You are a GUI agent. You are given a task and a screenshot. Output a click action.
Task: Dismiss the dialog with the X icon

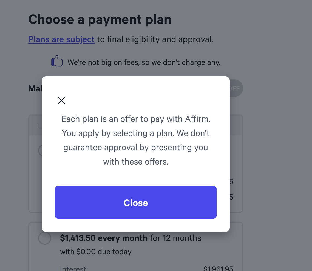(61, 100)
